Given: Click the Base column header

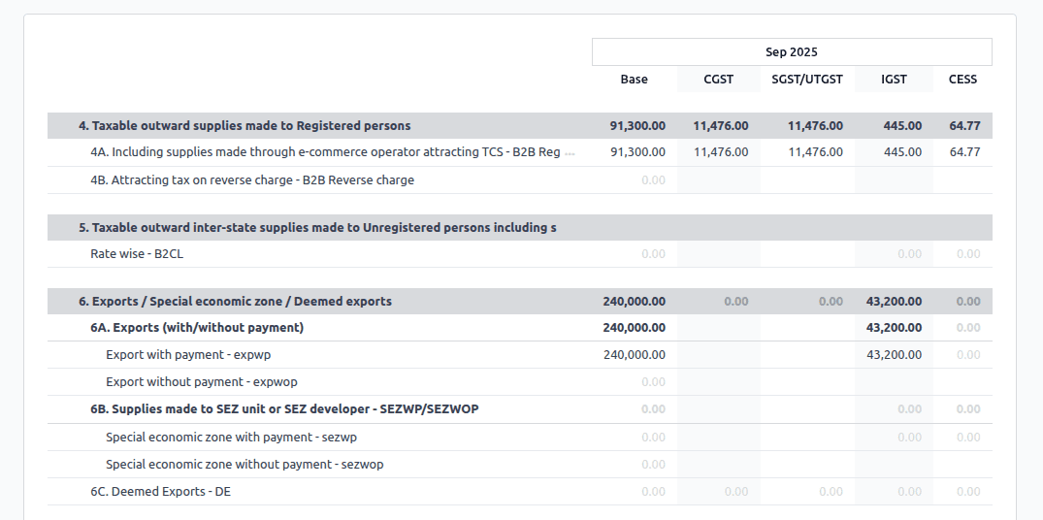Looking at the screenshot, I should tap(634, 80).
